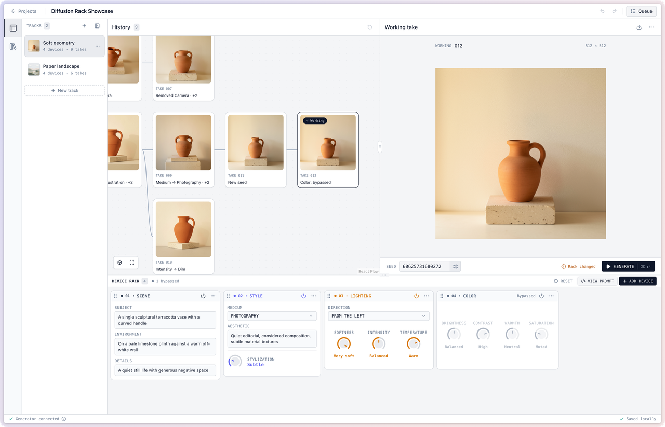Open Working take more options menu
This screenshot has width=665, height=427.
point(651,27)
